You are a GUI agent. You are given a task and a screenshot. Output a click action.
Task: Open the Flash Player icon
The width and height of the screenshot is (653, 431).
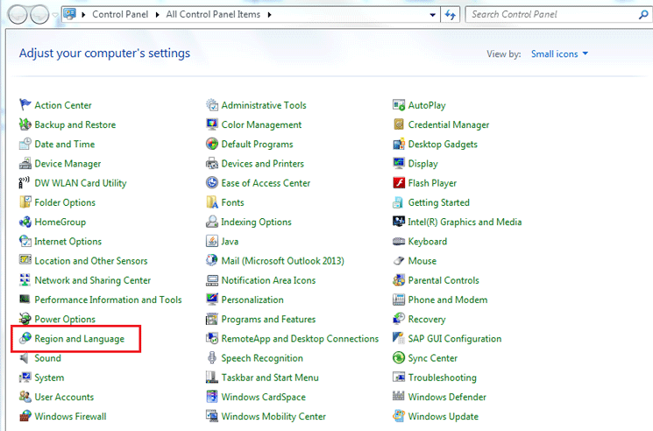click(x=400, y=183)
